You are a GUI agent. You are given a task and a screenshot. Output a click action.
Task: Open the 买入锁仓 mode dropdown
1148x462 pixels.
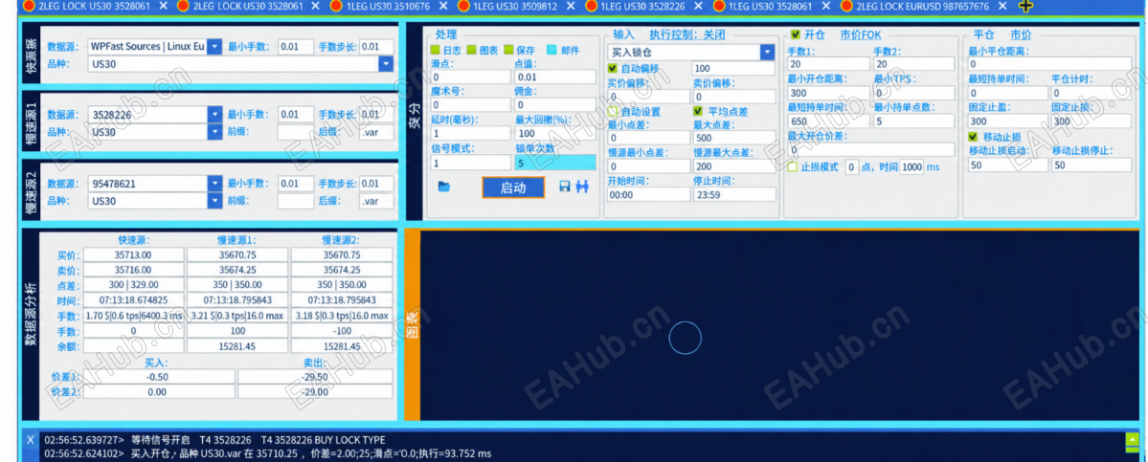(x=767, y=53)
